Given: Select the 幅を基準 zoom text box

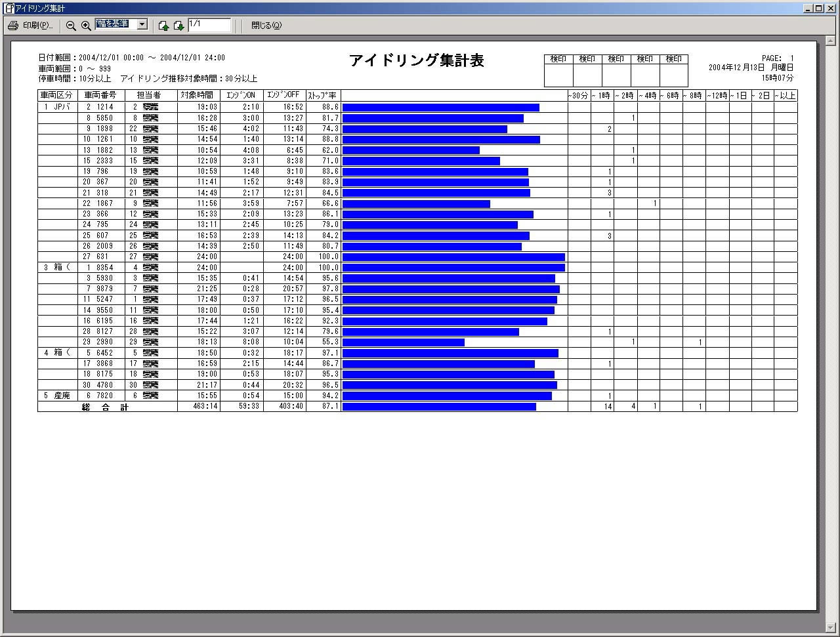Looking at the screenshot, I should coord(115,24).
